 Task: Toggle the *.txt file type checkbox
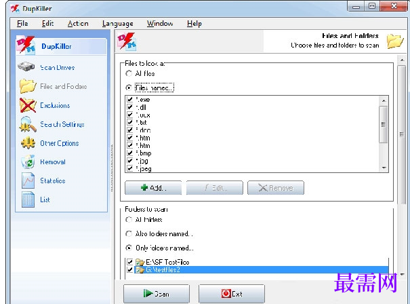pyautogui.click(x=129, y=122)
